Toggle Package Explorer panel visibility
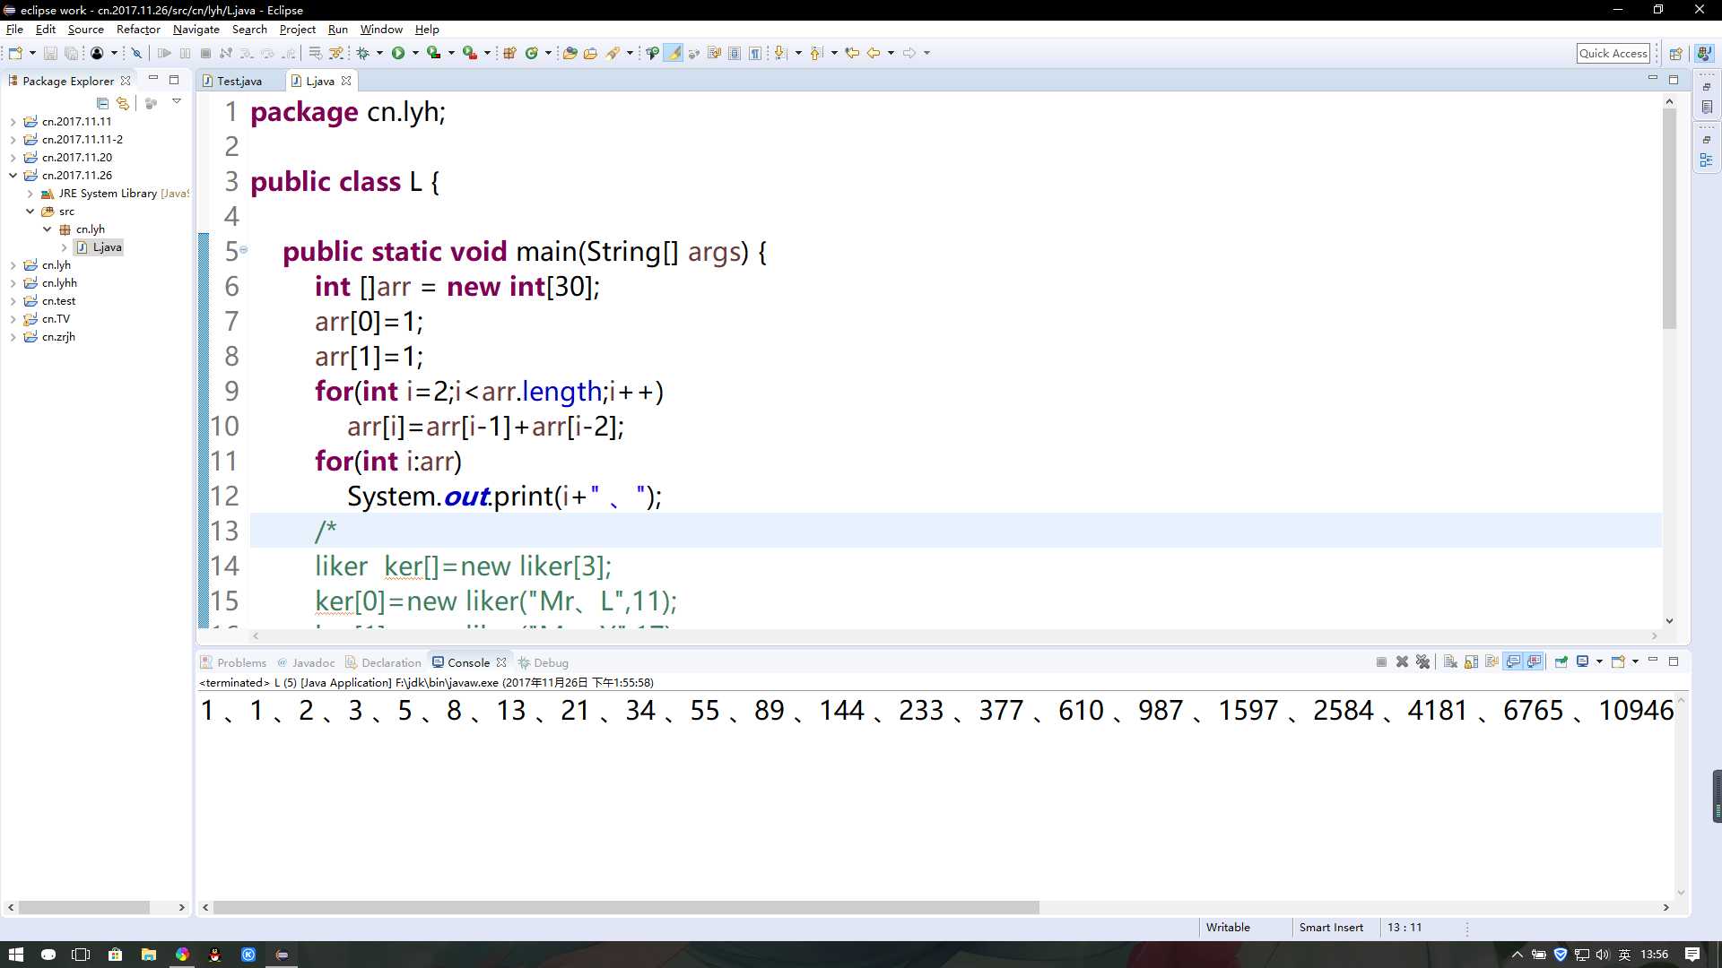 click(x=152, y=79)
